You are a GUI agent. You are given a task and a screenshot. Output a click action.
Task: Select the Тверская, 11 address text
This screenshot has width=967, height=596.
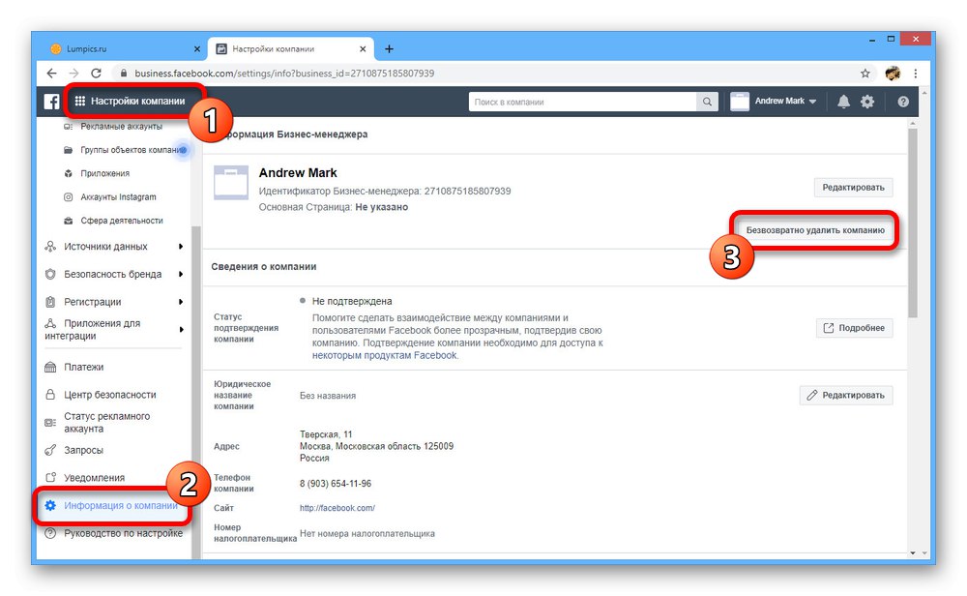click(x=326, y=434)
